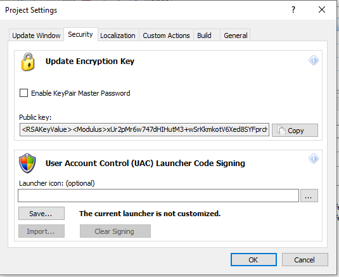The height and width of the screenshot is (277, 339).
Task: Click the Cancel button
Action: coord(305,259)
